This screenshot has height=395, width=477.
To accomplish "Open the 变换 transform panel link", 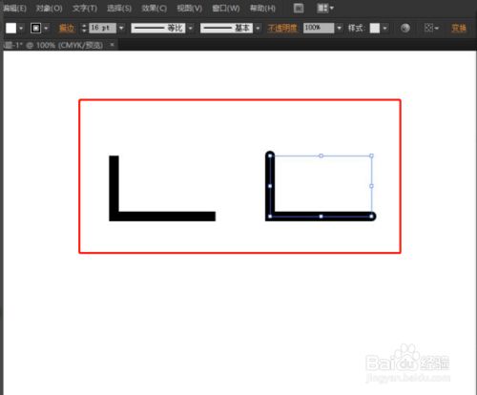I will click(459, 28).
